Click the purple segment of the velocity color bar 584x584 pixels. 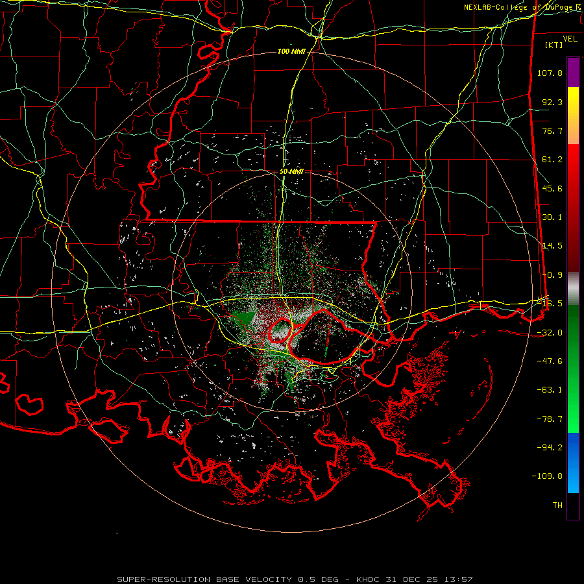click(x=573, y=72)
